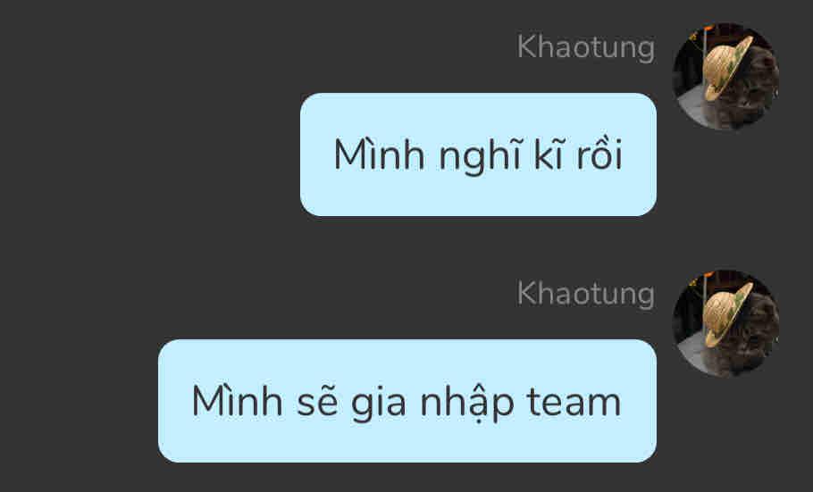Open Khaotung's avatar beside the second message
This screenshot has width=813, height=492.
click(x=725, y=322)
